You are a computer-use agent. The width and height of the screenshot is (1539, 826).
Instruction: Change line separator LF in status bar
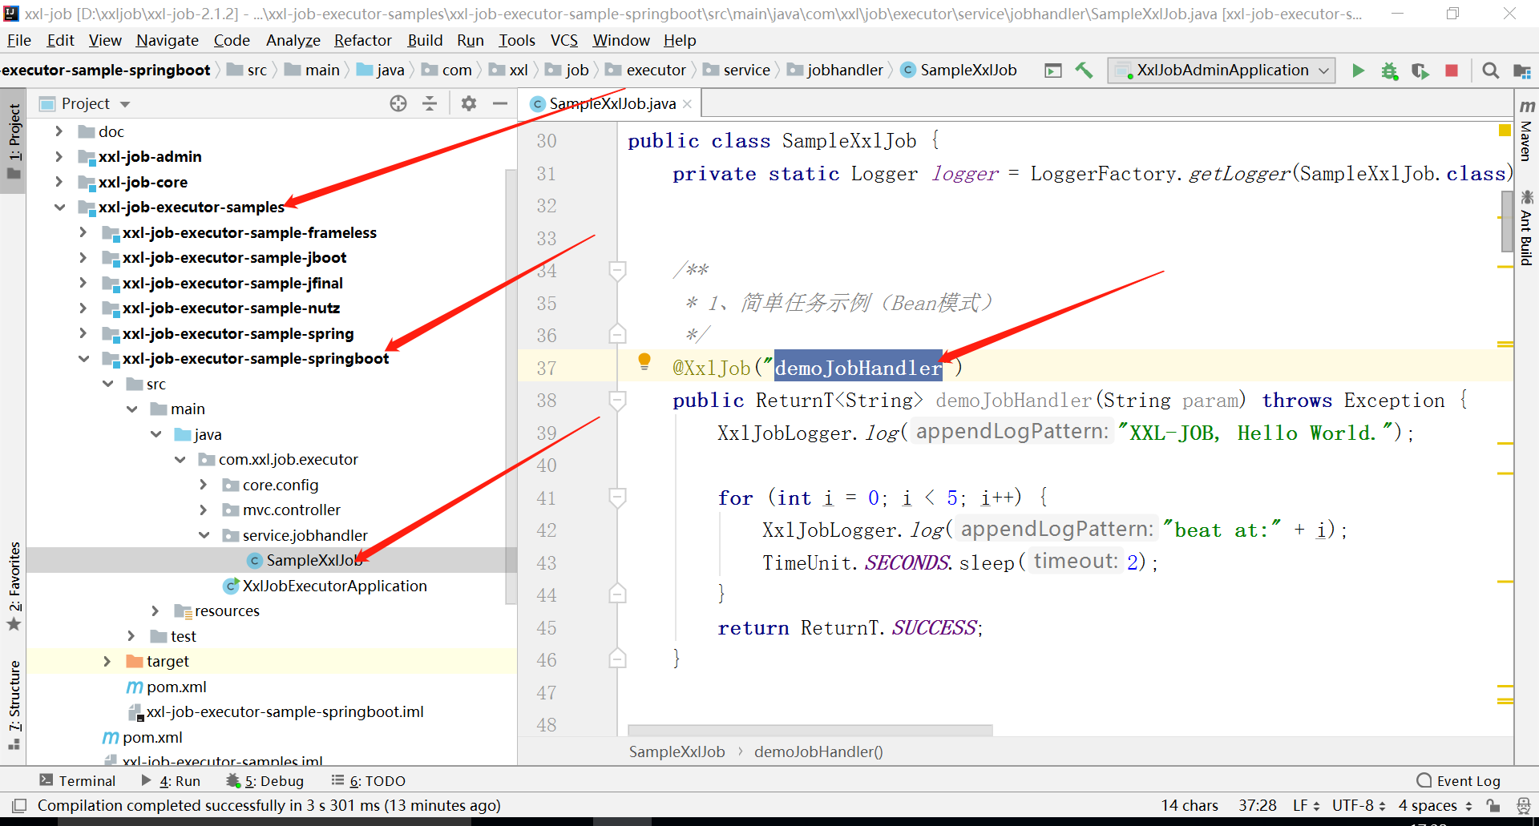[x=1305, y=805]
